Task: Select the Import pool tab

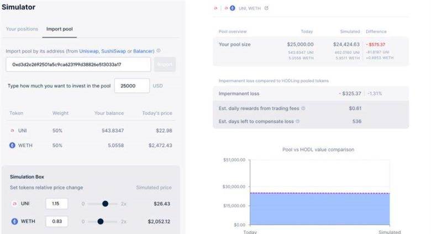Action: (59, 29)
